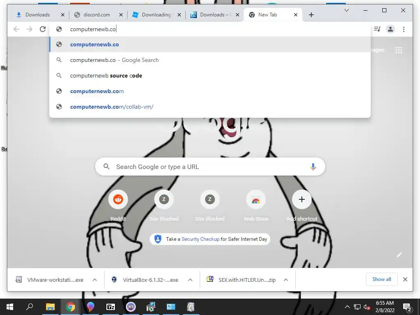420x315 pixels.
Task: Show hidden system tray icons
Action: pos(347,307)
